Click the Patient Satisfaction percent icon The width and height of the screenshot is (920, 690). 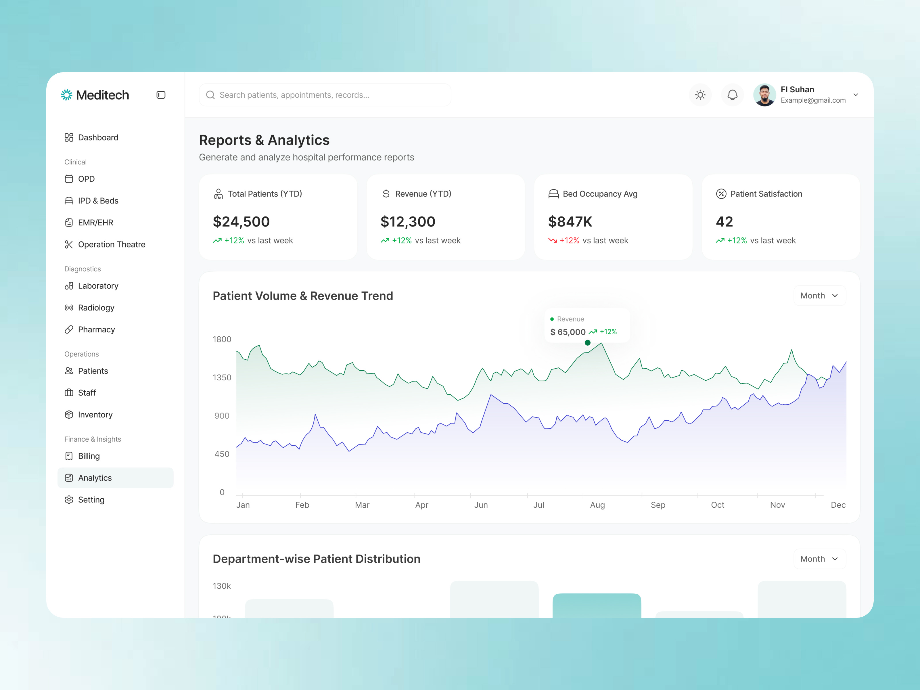tap(721, 194)
